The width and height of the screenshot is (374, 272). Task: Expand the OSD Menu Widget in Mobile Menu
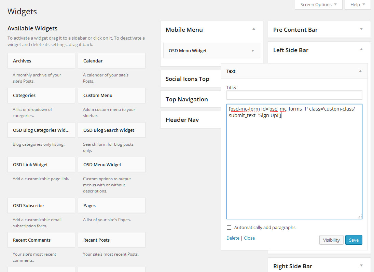[x=253, y=51]
